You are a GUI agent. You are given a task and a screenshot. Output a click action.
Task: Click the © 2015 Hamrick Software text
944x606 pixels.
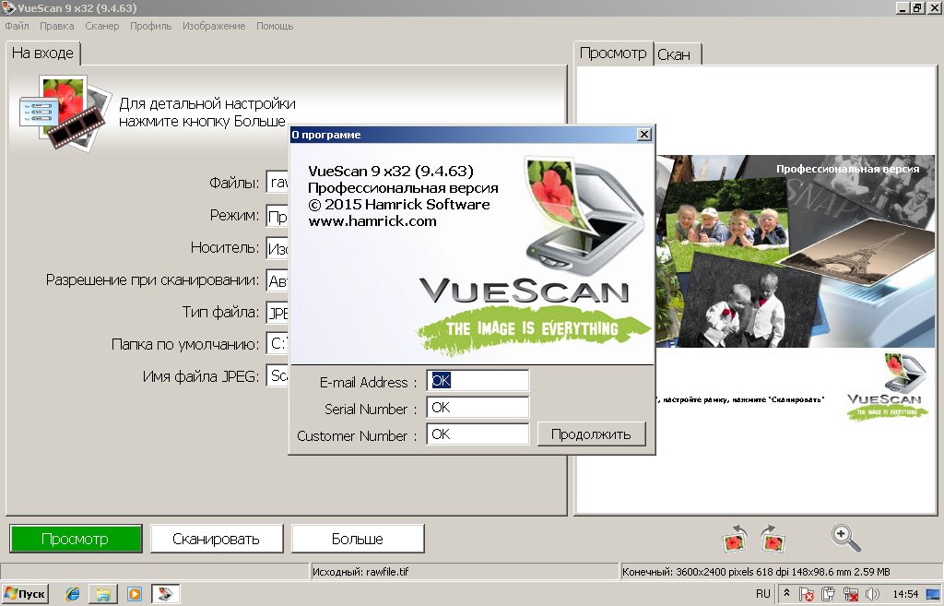coord(398,204)
